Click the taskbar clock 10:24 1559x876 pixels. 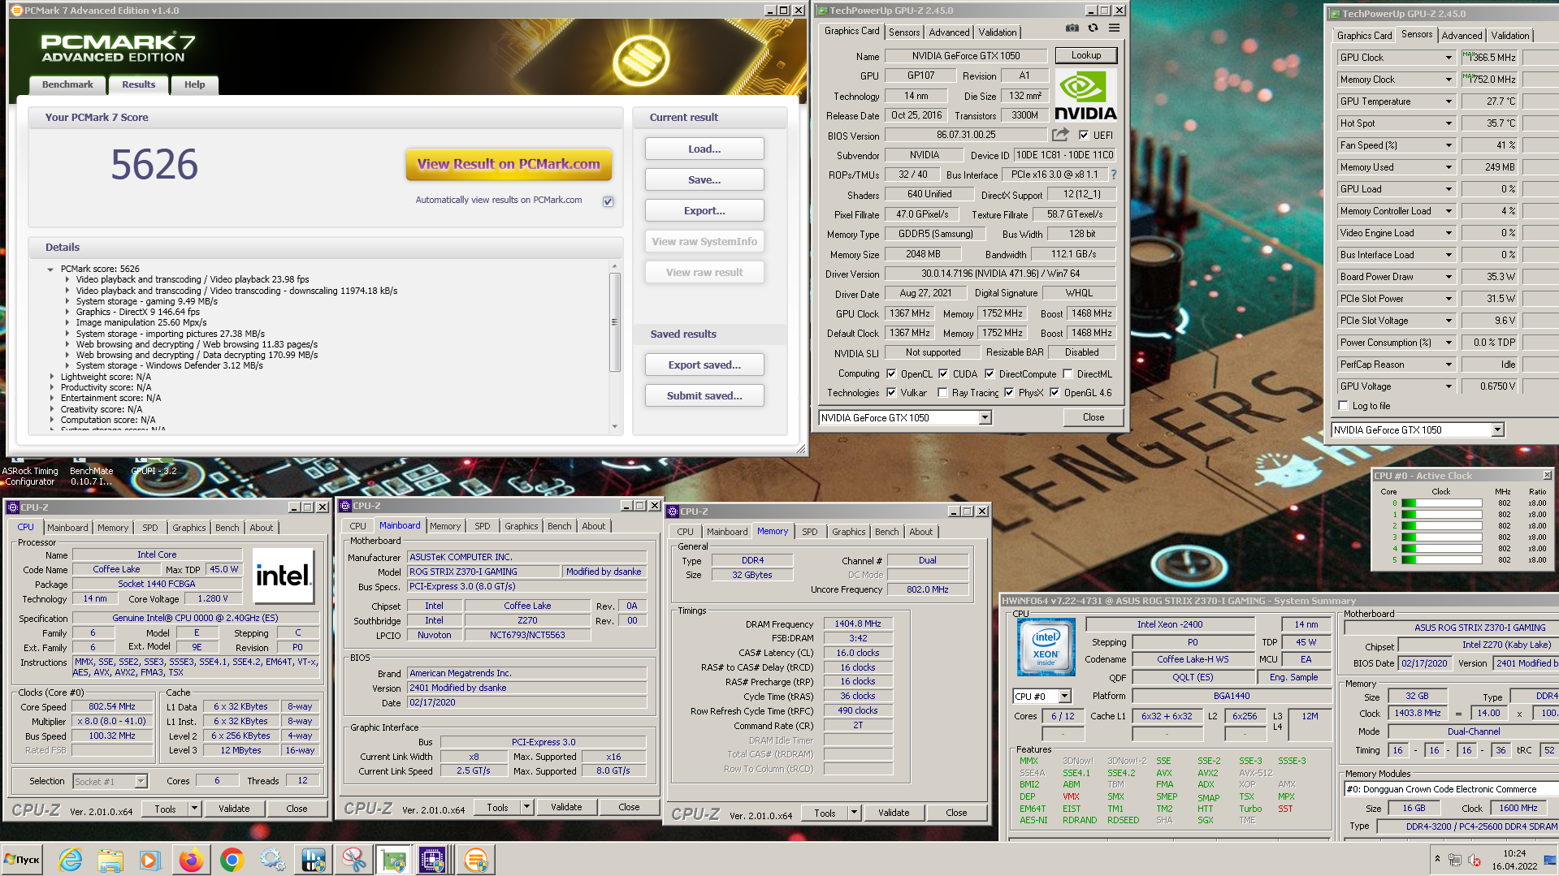[x=1514, y=853]
